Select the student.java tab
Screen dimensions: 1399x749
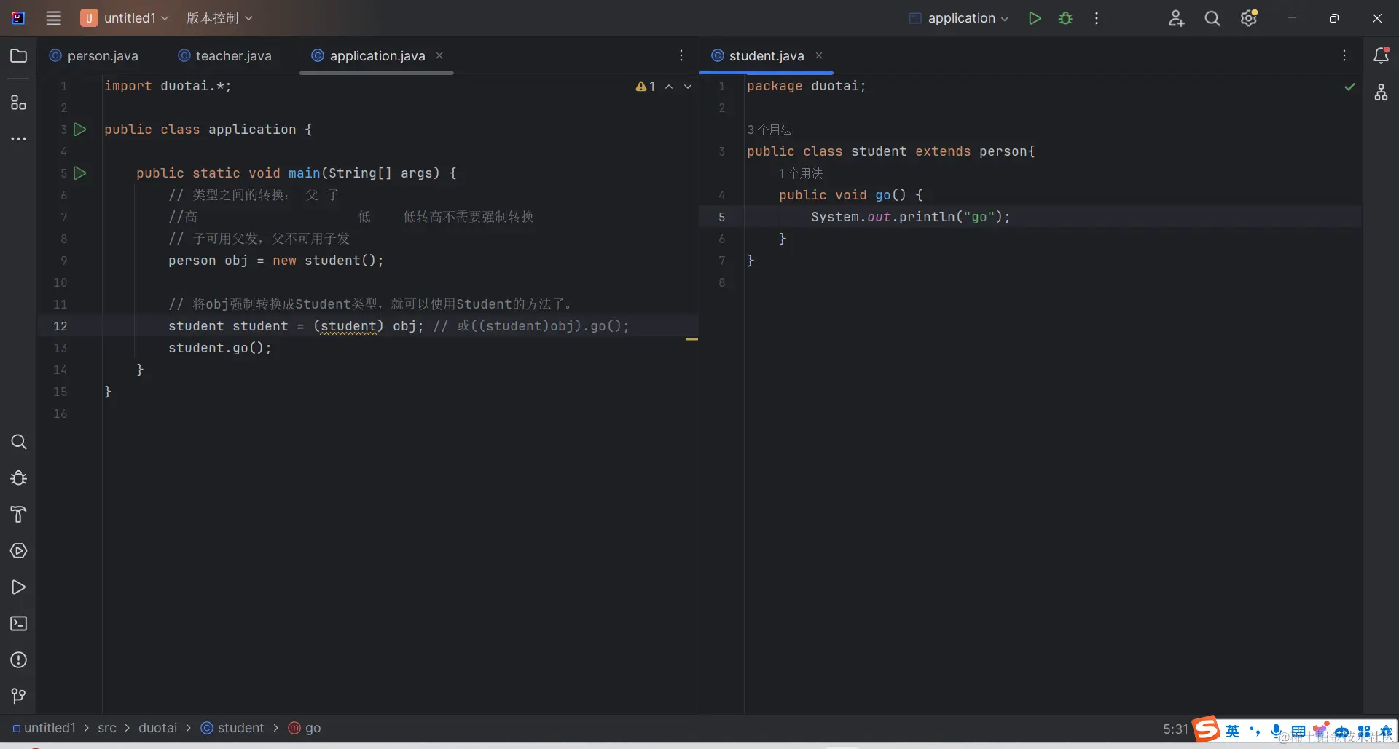click(759, 56)
